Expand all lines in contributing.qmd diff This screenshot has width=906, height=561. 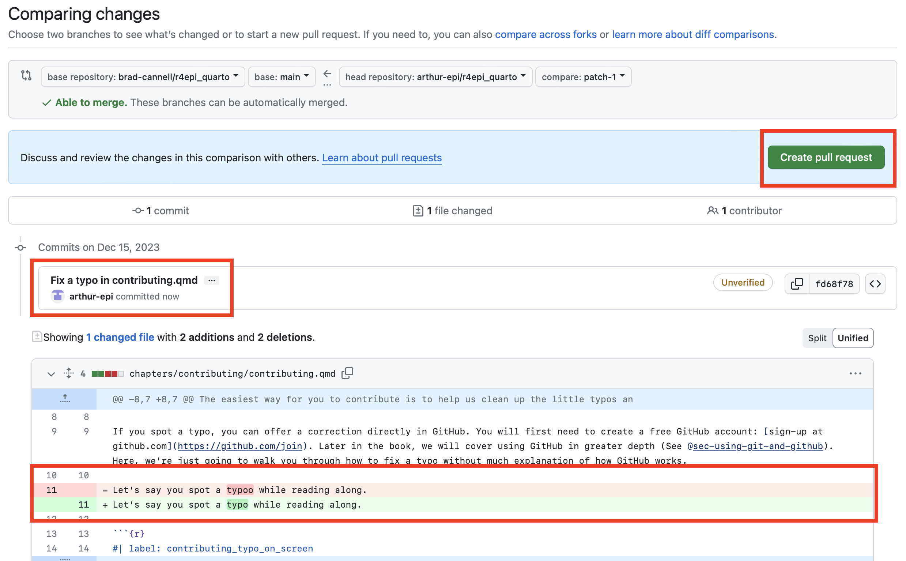point(69,373)
